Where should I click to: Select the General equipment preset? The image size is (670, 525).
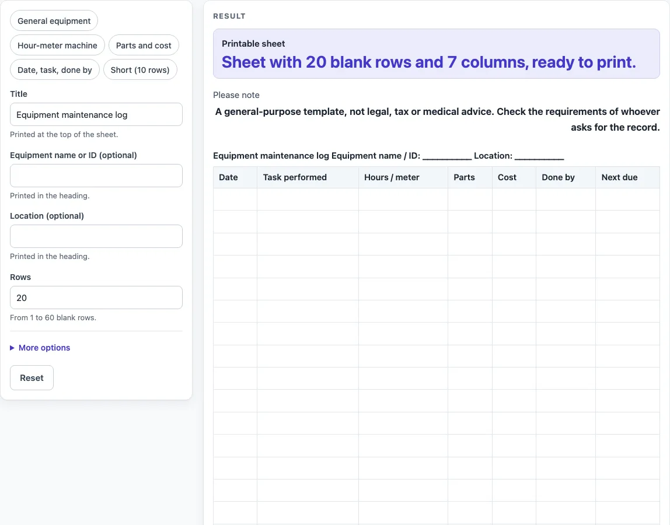54,21
